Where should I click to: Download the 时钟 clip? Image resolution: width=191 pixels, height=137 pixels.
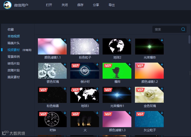65,113
